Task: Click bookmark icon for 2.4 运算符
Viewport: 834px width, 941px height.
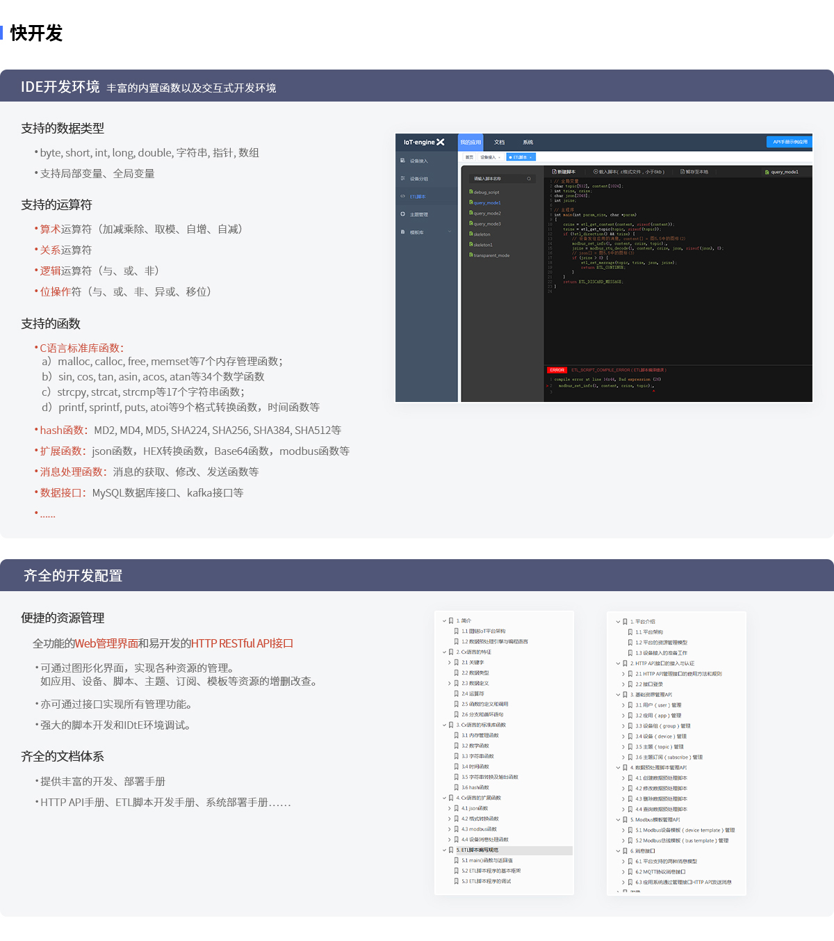Action: (457, 694)
